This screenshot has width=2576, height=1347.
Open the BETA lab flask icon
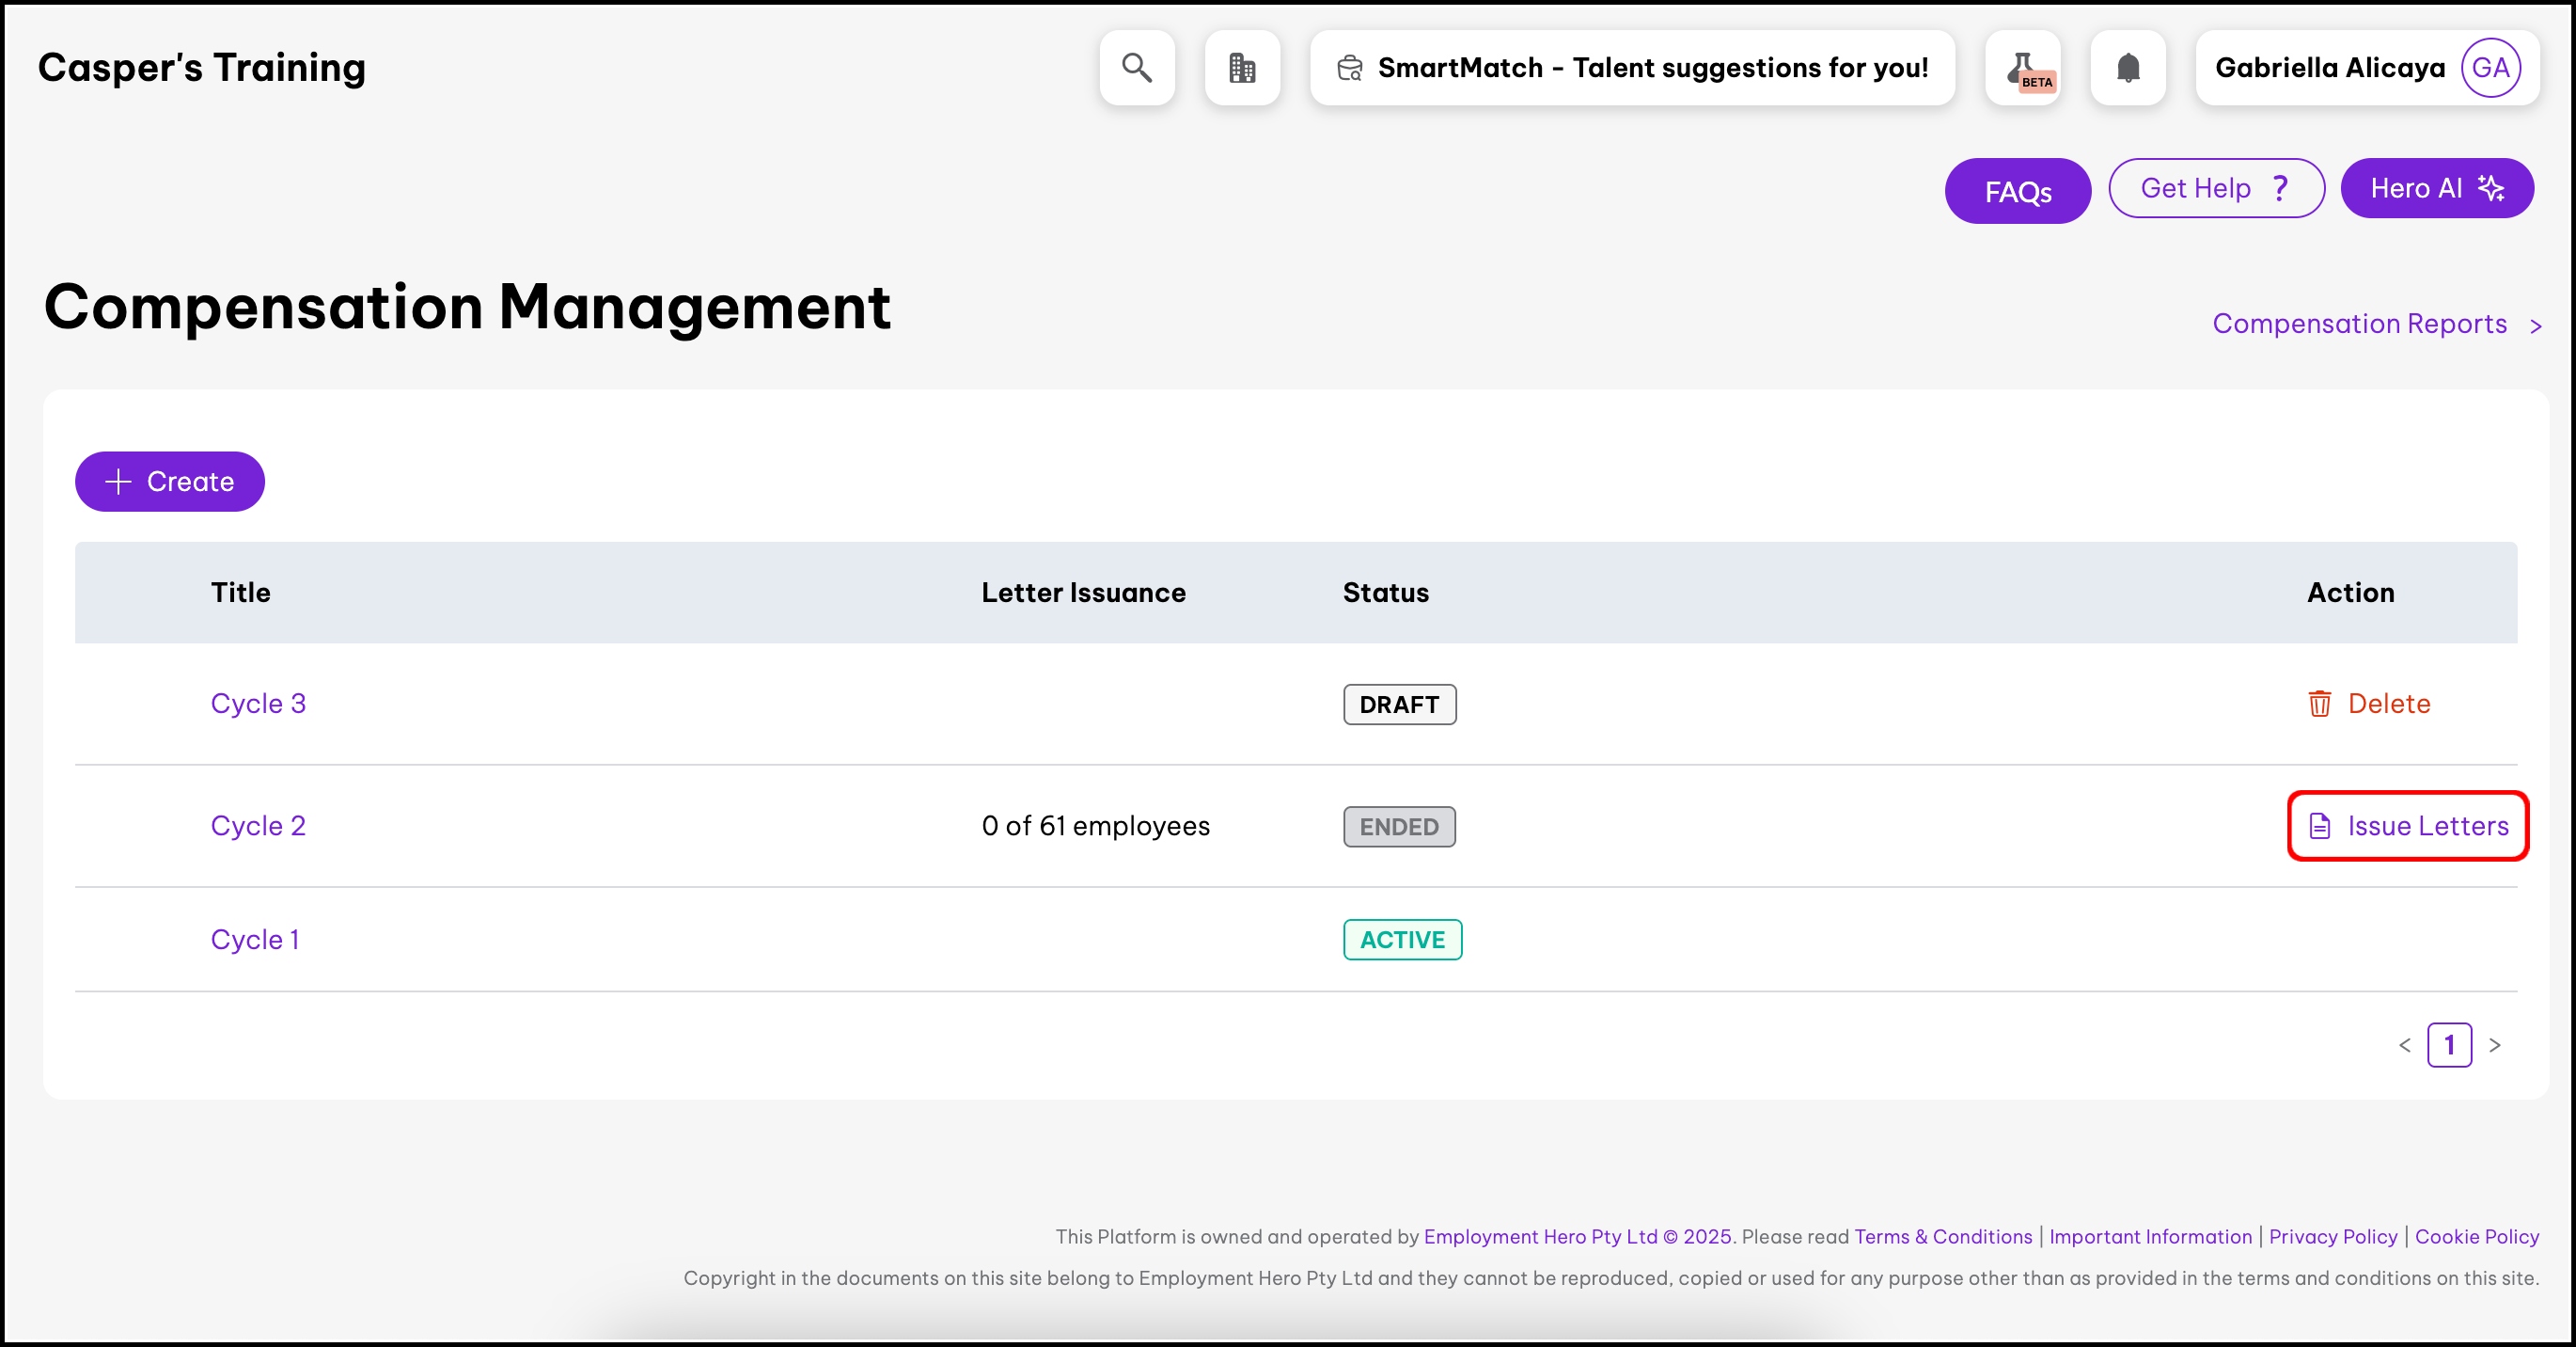pyautogui.click(x=2023, y=68)
